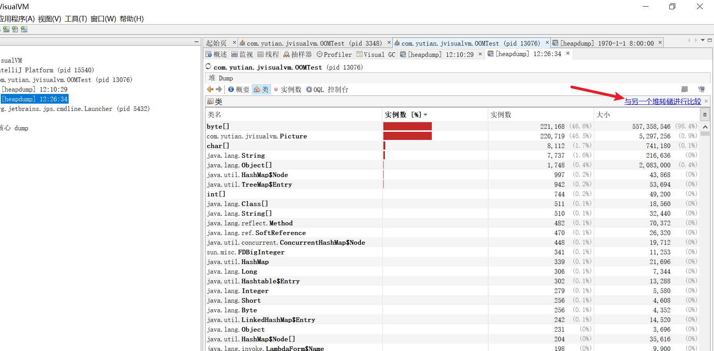
Task: Click the rightmost icon in heap toolbar
Action: 701,89
